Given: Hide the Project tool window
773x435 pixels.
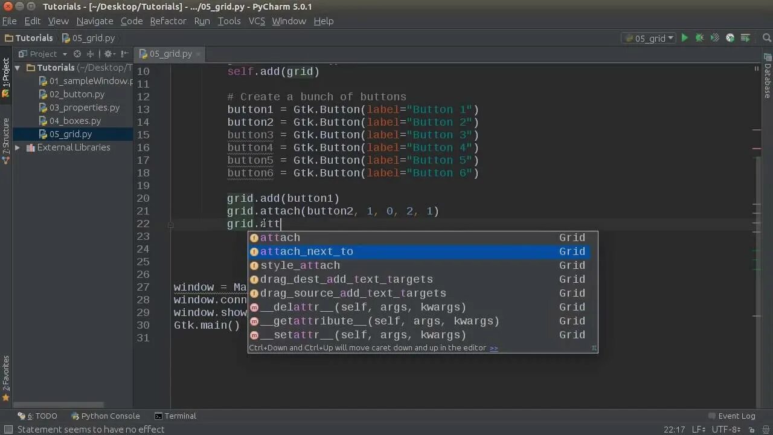Looking at the screenshot, I should pos(125,54).
